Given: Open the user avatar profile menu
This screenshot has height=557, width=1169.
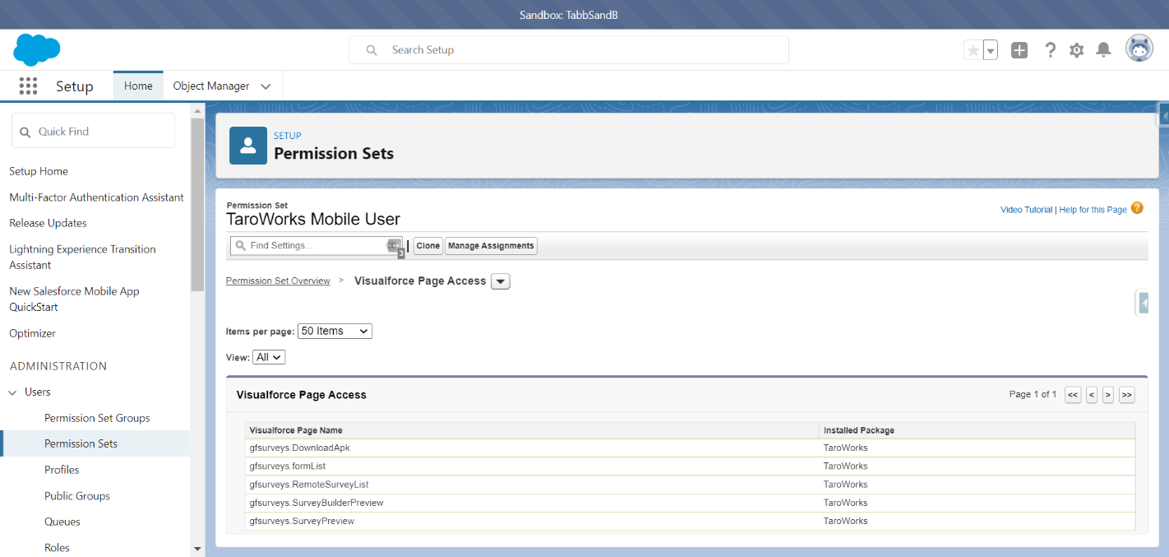Looking at the screenshot, I should (x=1139, y=49).
